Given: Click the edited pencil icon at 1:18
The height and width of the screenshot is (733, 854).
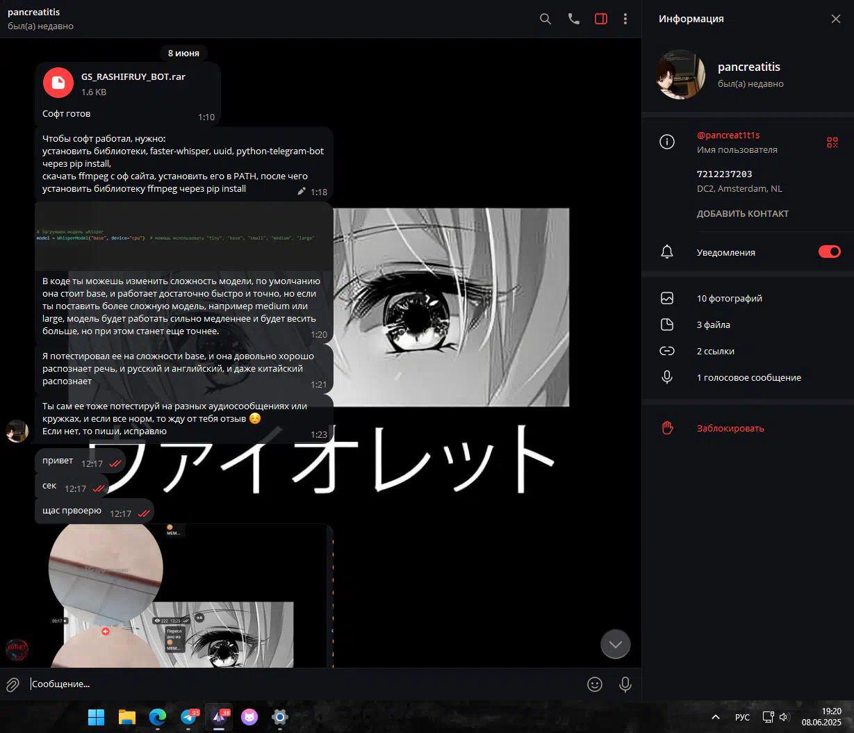Looking at the screenshot, I should [301, 191].
